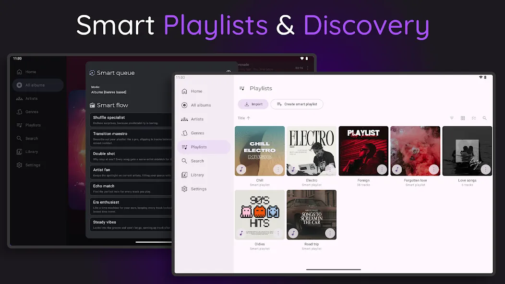Choose Era enthusiast smart flow

131,206
